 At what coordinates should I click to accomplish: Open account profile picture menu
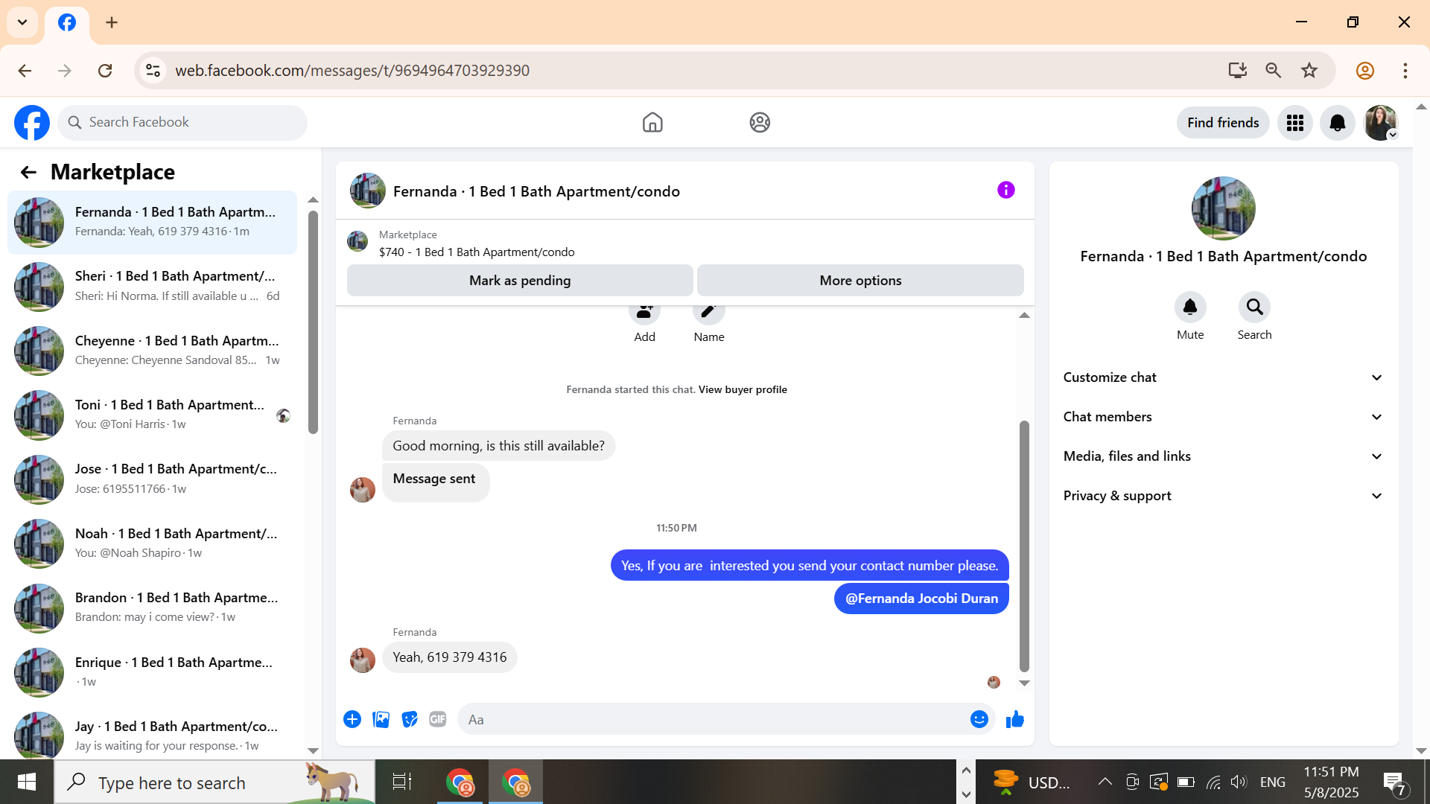coord(1381,123)
